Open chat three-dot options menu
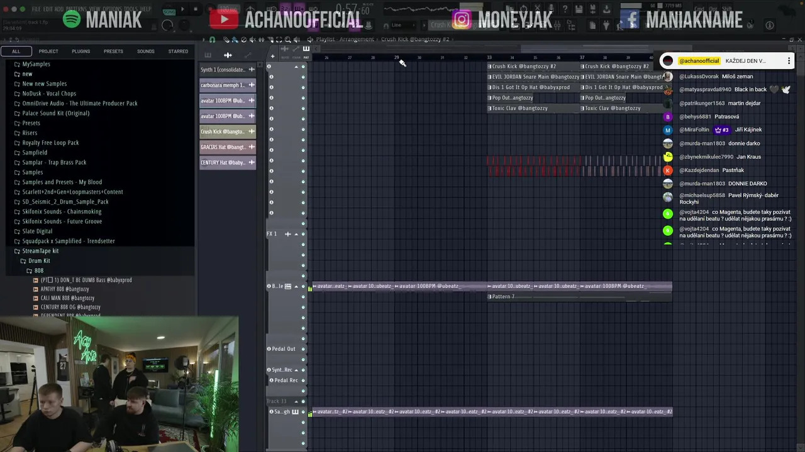The image size is (805, 452). coord(789,61)
